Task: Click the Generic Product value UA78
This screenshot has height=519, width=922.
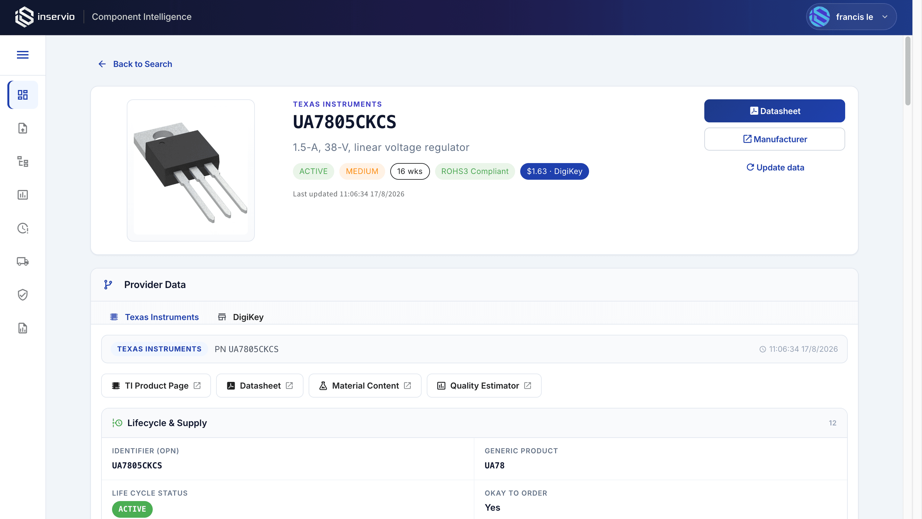Action: tap(495, 465)
